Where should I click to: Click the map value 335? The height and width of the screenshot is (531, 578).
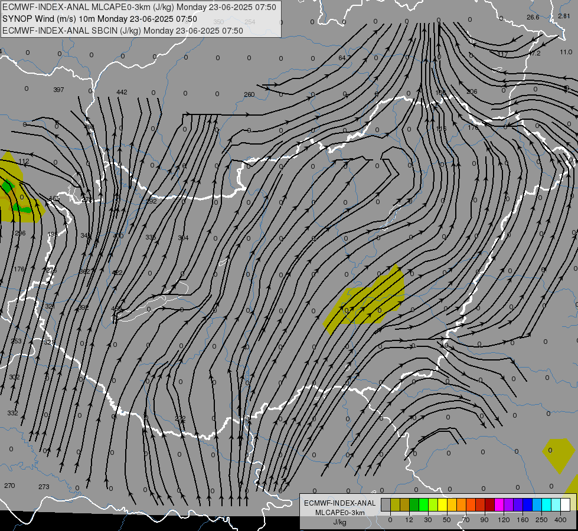pyautogui.click(x=151, y=237)
